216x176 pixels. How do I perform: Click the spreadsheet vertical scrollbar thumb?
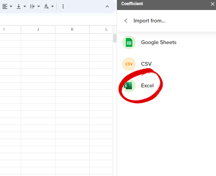115,38
